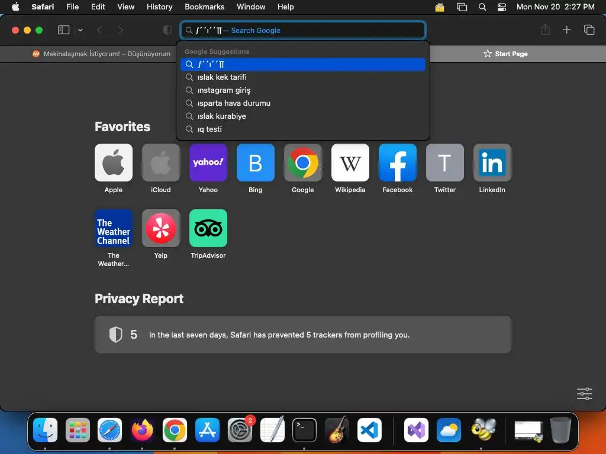Choose suggestion "ıslak kurabiye"
This screenshot has height=454, width=606.
point(303,116)
